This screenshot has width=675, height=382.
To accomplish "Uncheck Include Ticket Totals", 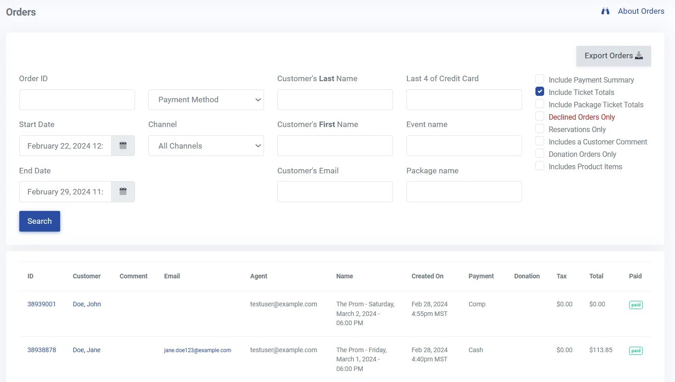I will (540, 92).
